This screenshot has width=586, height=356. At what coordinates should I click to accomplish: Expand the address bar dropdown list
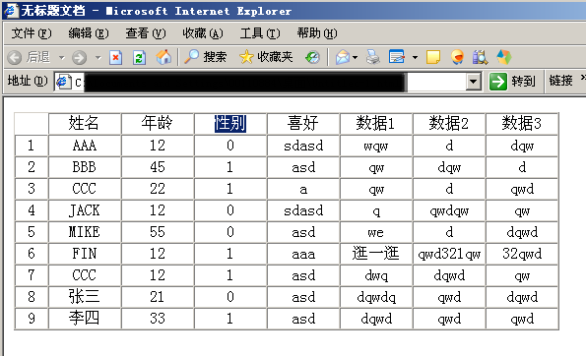click(474, 82)
